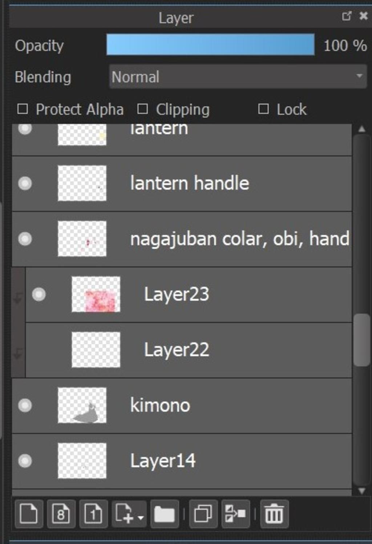Enable the Protect Alpha checkbox
The height and width of the screenshot is (544, 372).
pos(23,109)
